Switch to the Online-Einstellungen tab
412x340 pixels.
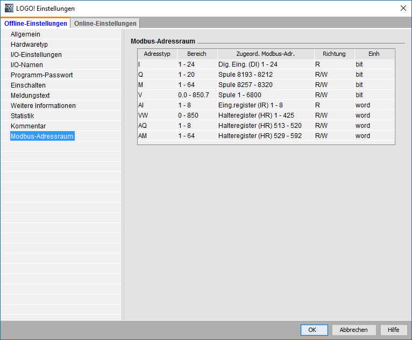coord(105,23)
